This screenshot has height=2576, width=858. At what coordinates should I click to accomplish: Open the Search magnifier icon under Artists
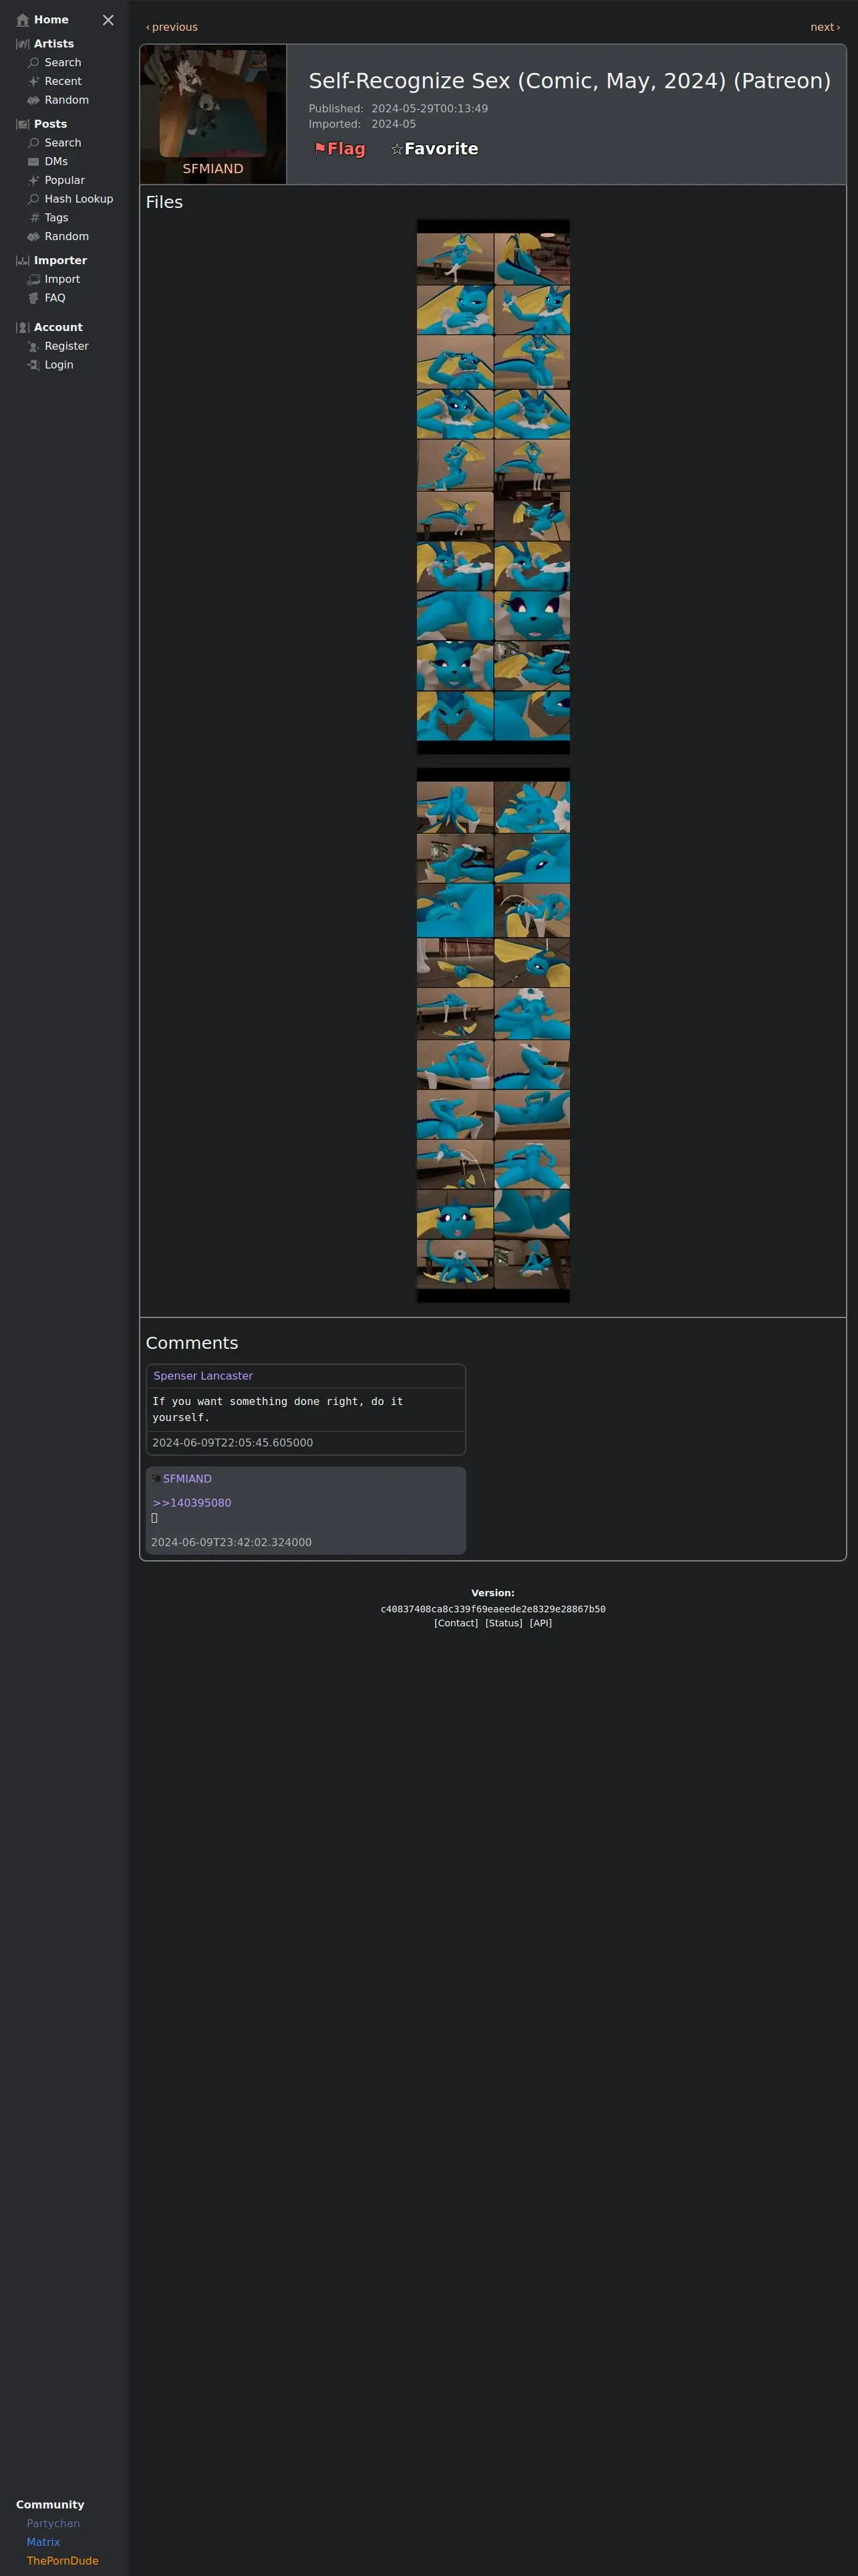pos(34,63)
